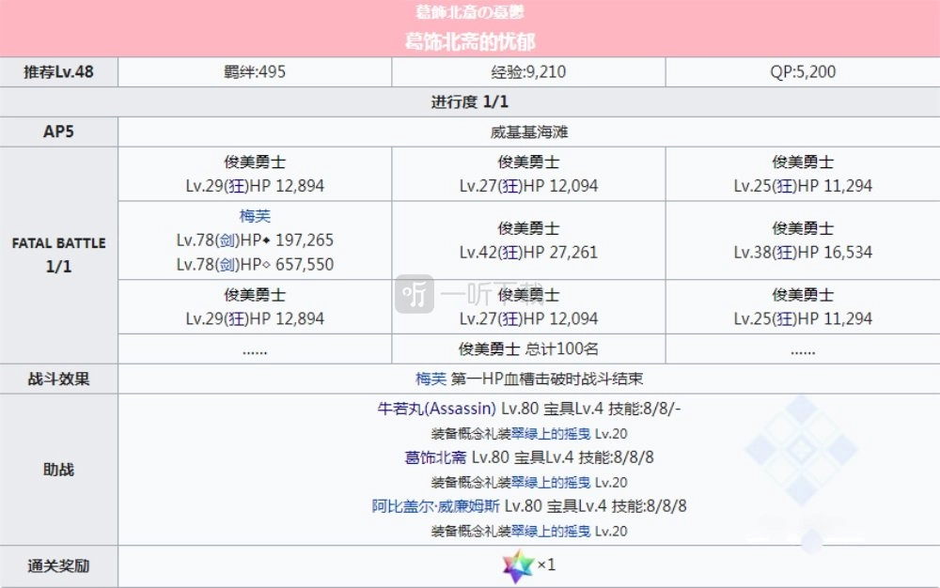Viewport: 940px width, 588px height.
Task: Open the 梅芙 link in the 战斗效果 row
Action: (x=431, y=379)
